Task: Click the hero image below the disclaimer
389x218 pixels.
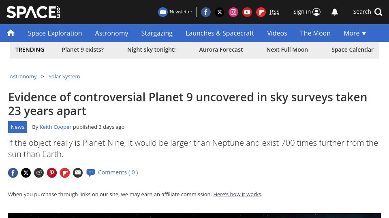Action: click(x=194, y=216)
